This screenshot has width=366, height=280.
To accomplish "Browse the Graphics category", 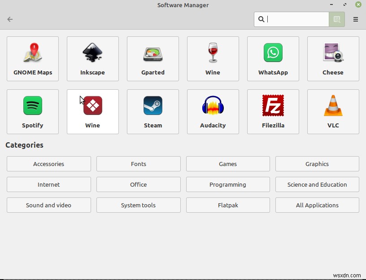I will tap(317, 164).
